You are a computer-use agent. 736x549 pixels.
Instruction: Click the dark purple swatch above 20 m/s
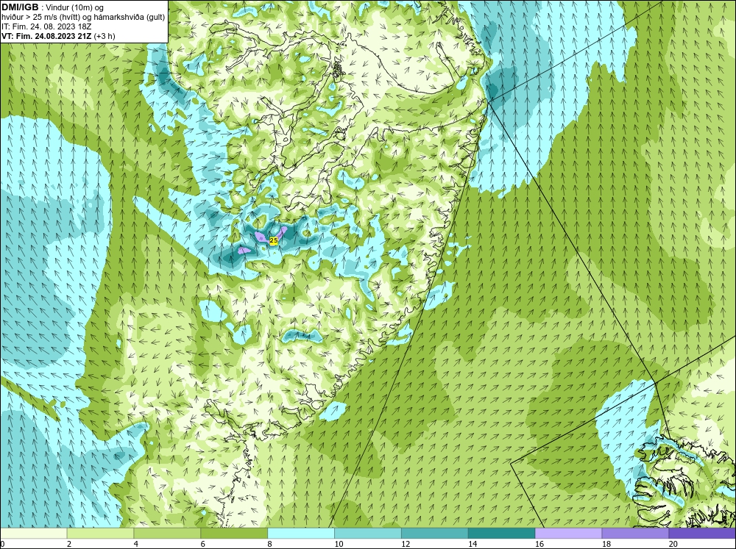[x=702, y=534]
